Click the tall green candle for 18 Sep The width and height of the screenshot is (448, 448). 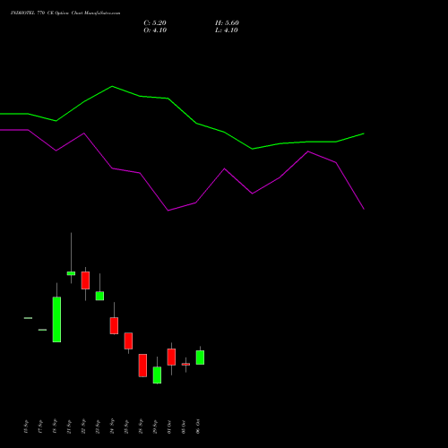coord(56,319)
